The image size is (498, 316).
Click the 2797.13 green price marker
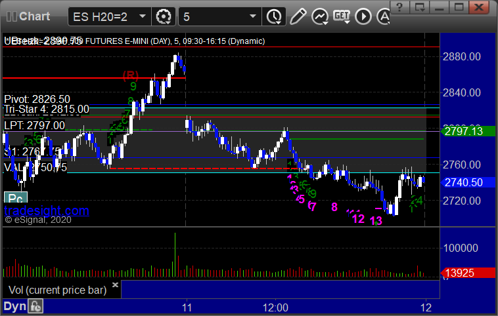coord(468,131)
